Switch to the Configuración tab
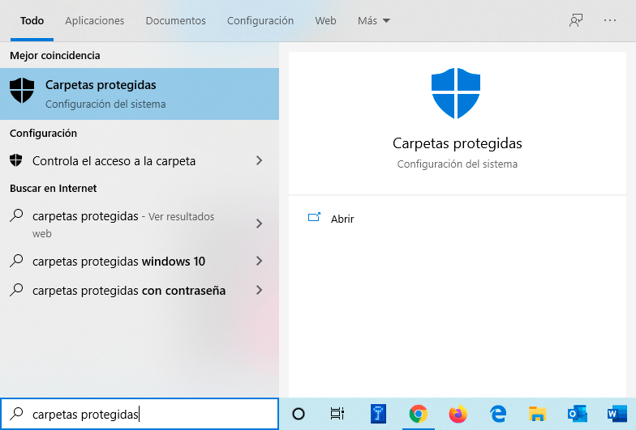Viewport: 636px width, 430px height. [260, 21]
